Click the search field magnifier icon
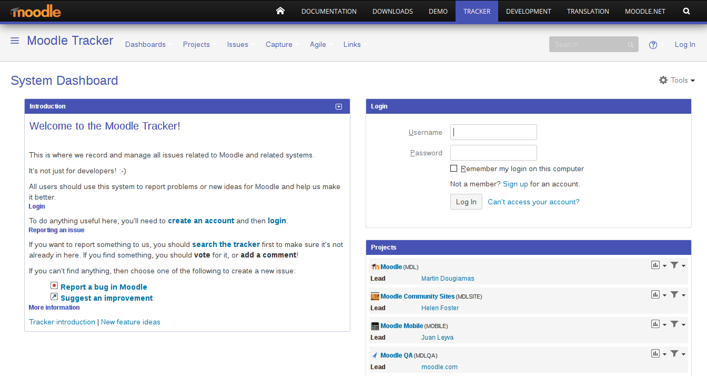The image size is (707, 376). 631,45
